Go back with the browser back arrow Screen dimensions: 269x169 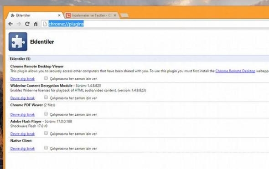coord(10,24)
